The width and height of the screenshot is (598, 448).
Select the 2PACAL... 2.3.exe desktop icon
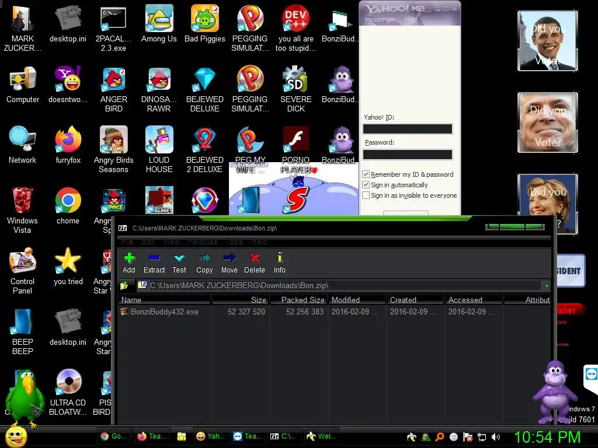tap(114, 29)
